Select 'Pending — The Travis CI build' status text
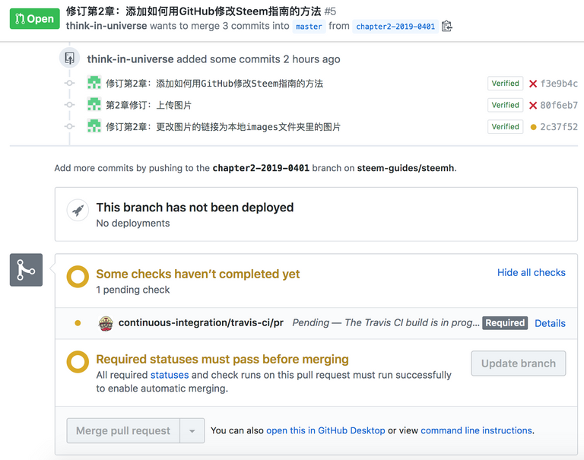This screenshot has height=460, width=584. pos(386,322)
